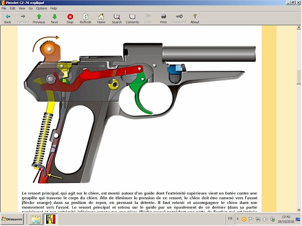Click the vertical scrollbar up arrow
Viewport: 302px width, 226px height.
coord(298,28)
